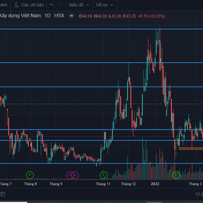The width and height of the screenshot is (203, 203).
Task: Click the F marker near Tháng 8
Action: point(30,175)
